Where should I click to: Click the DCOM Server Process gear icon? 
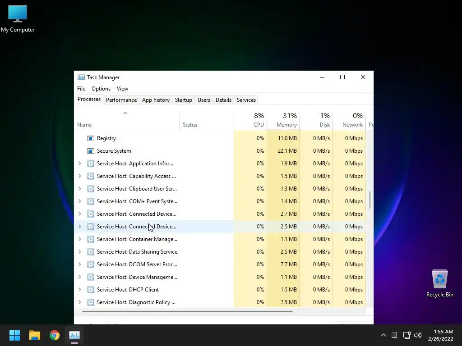tap(90, 264)
